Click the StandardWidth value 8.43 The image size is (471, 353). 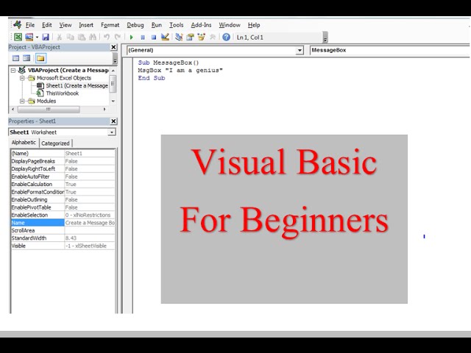pos(90,238)
